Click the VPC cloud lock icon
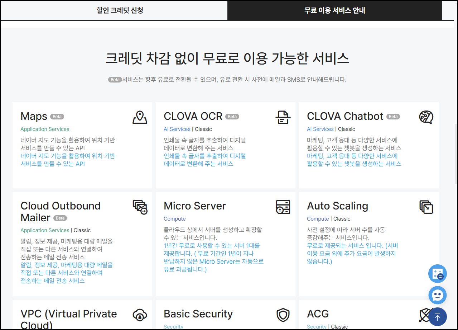Image resolution: width=458 pixels, height=330 pixels. pos(140,315)
